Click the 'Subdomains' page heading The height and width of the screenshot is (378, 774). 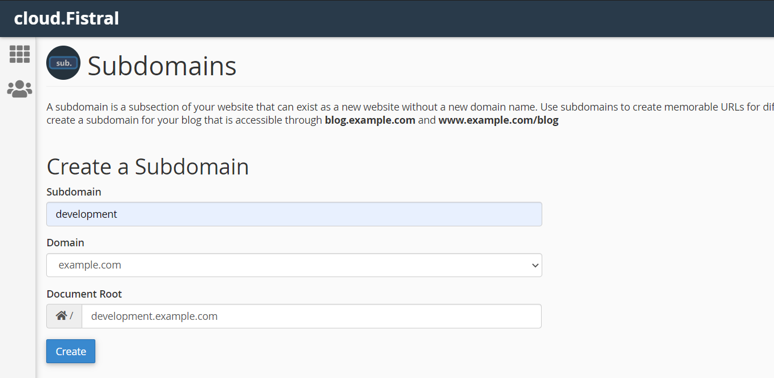coord(162,66)
